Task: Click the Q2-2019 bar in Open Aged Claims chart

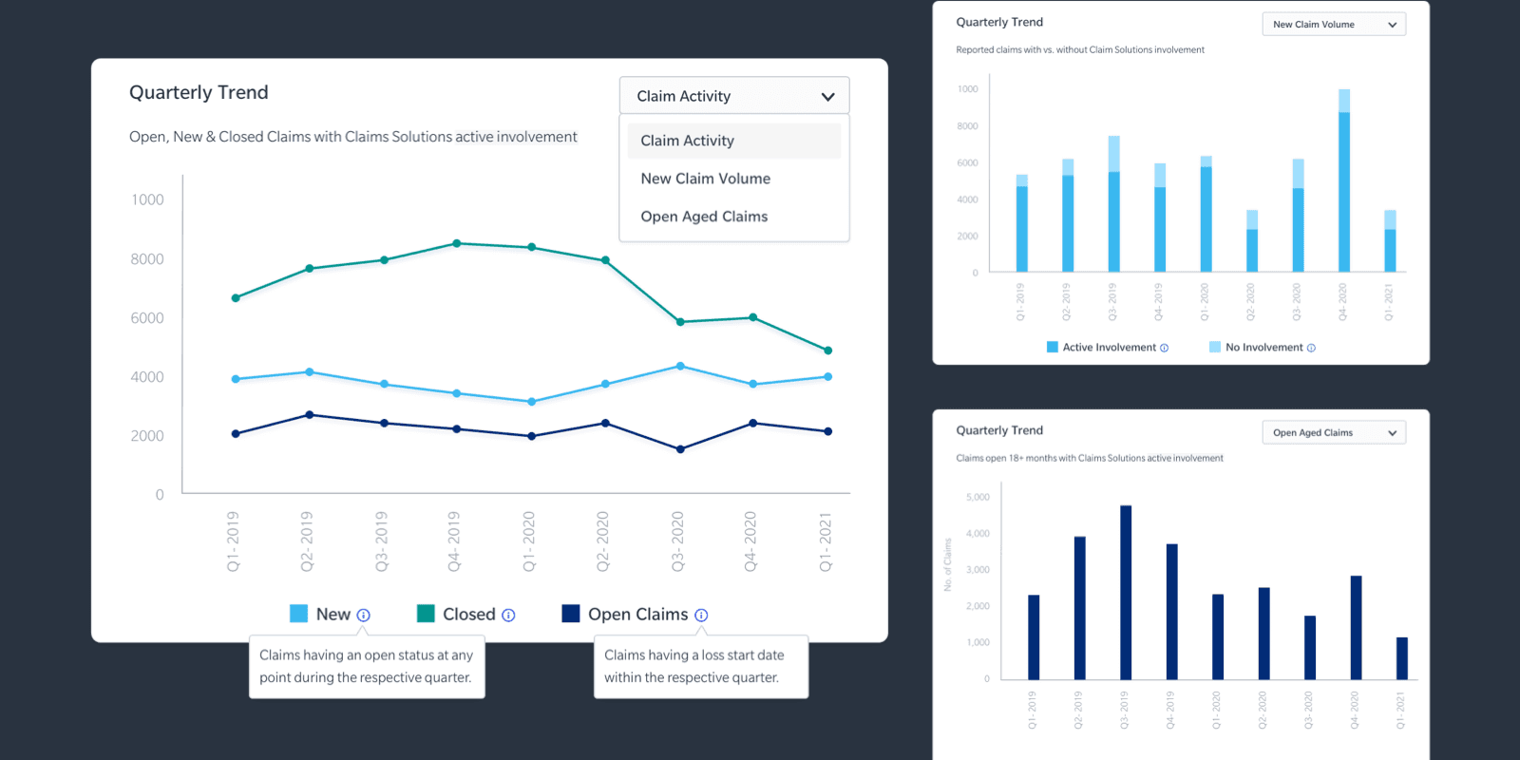Action: tap(1080, 608)
